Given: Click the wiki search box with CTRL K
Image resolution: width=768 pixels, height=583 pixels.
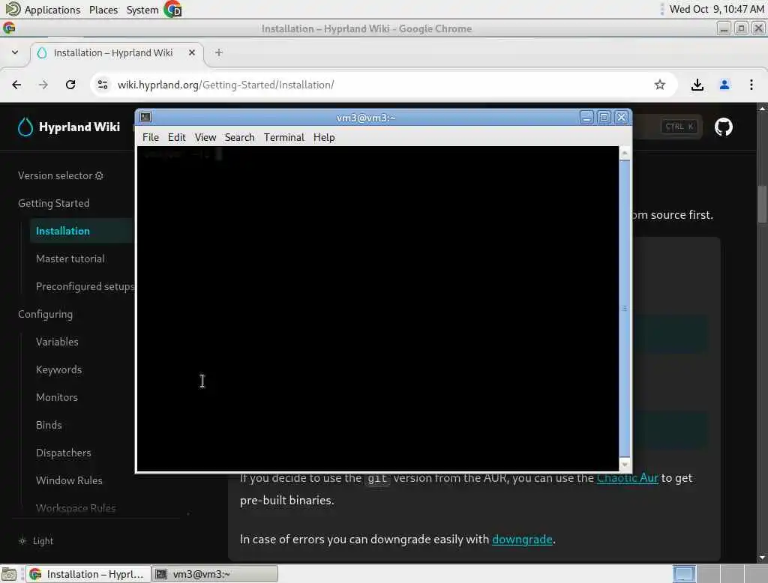Looking at the screenshot, I should click(667, 127).
